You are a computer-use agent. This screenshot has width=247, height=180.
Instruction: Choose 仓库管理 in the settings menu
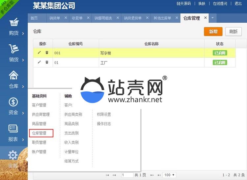pos(39,133)
